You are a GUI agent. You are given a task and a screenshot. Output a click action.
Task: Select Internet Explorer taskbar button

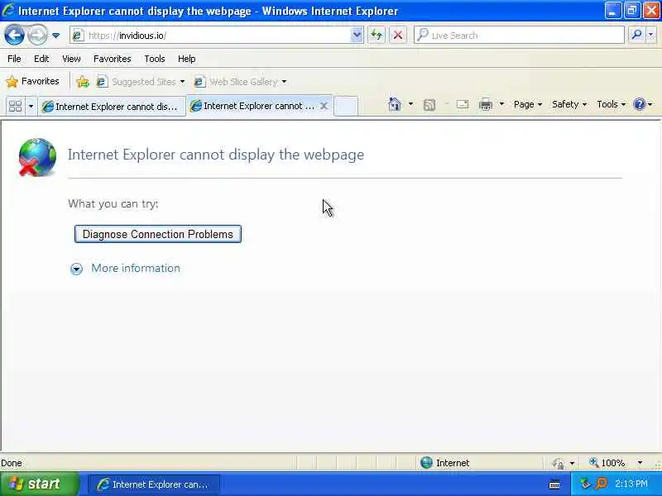coord(154,484)
